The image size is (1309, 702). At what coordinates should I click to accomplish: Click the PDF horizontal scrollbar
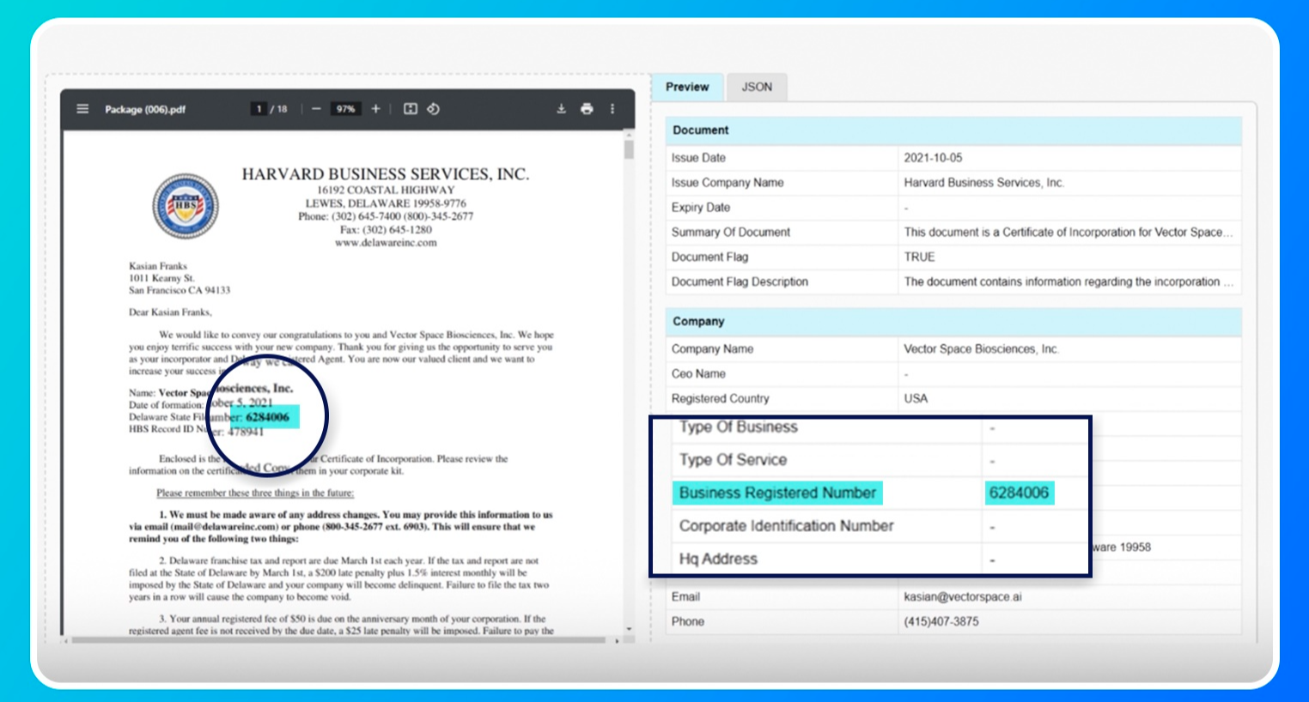pyautogui.click(x=339, y=640)
